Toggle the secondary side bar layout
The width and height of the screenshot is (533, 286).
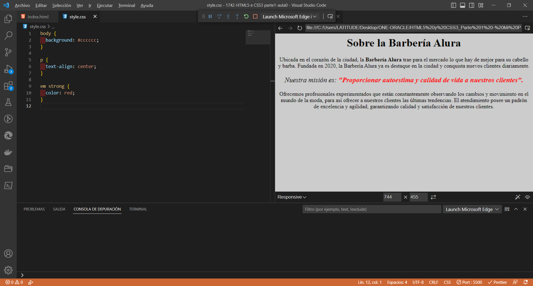pos(472,5)
